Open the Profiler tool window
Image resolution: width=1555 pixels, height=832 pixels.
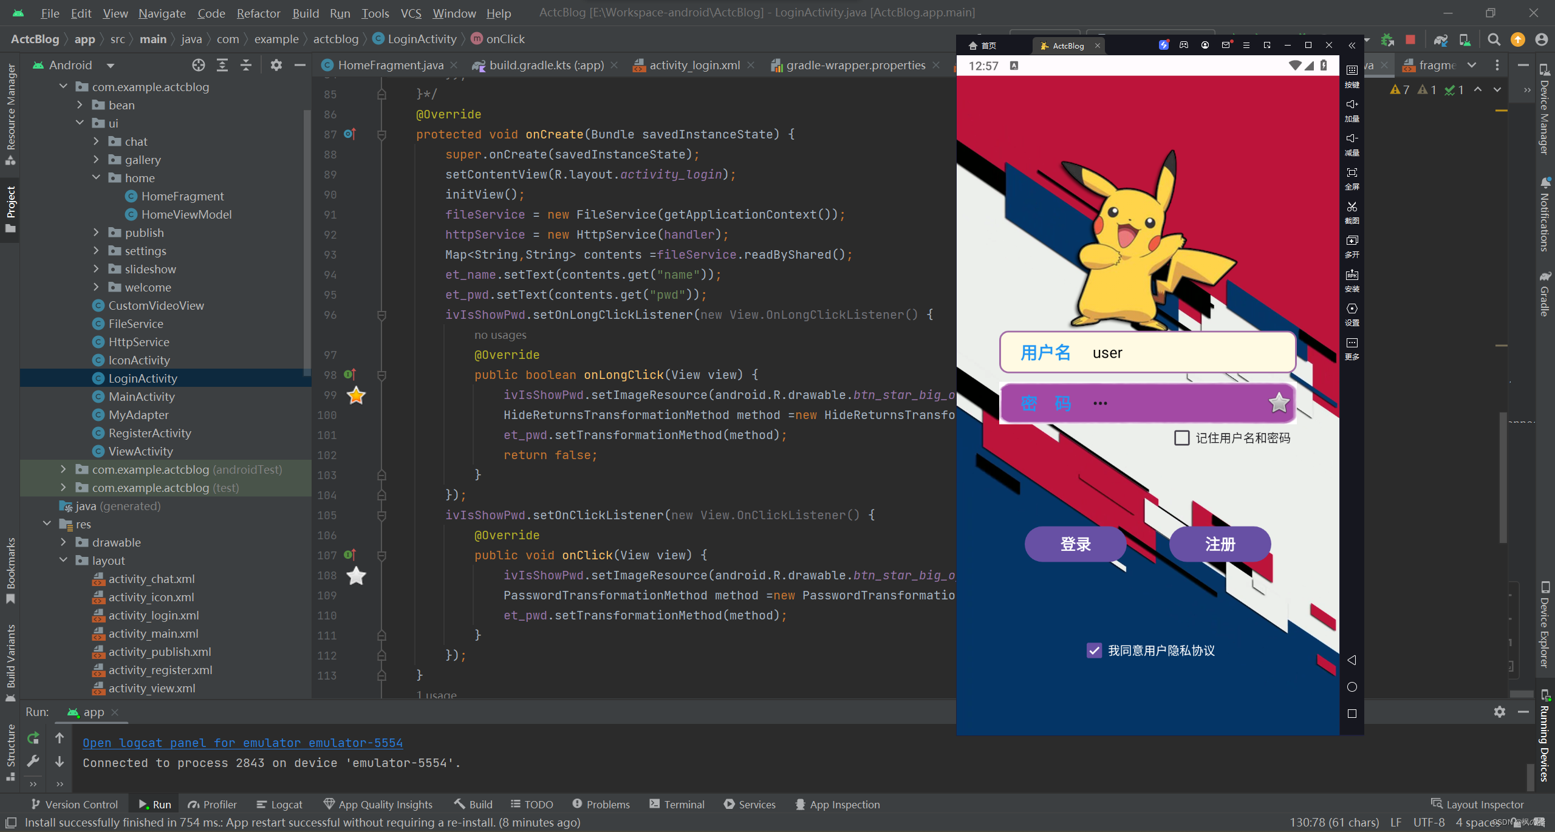click(x=212, y=805)
